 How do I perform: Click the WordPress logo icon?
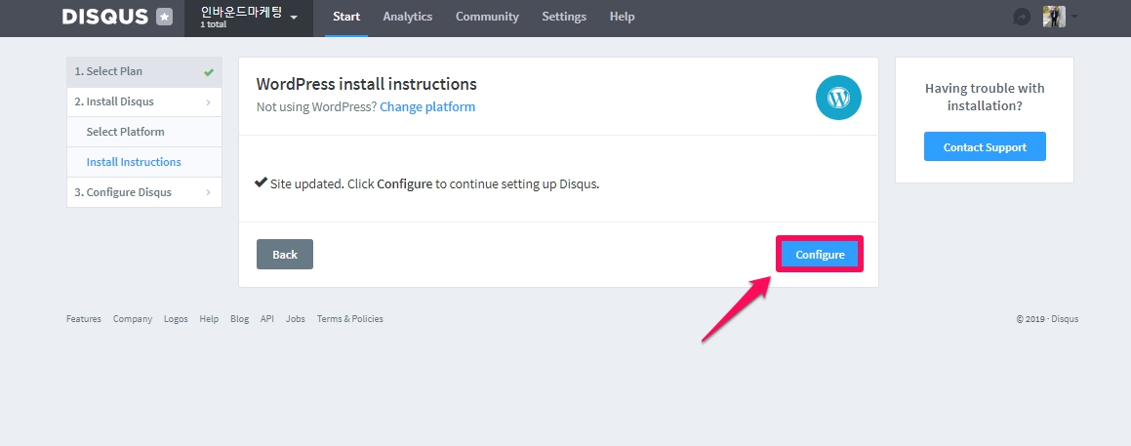838,98
